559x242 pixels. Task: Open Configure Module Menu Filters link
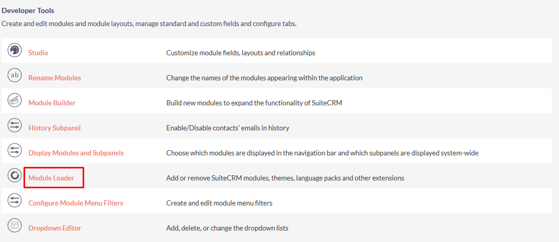pyautogui.click(x=76, y=203)
